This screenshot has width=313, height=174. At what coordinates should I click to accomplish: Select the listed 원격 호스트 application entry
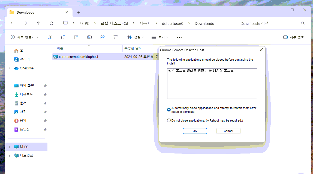click(201, 70)
